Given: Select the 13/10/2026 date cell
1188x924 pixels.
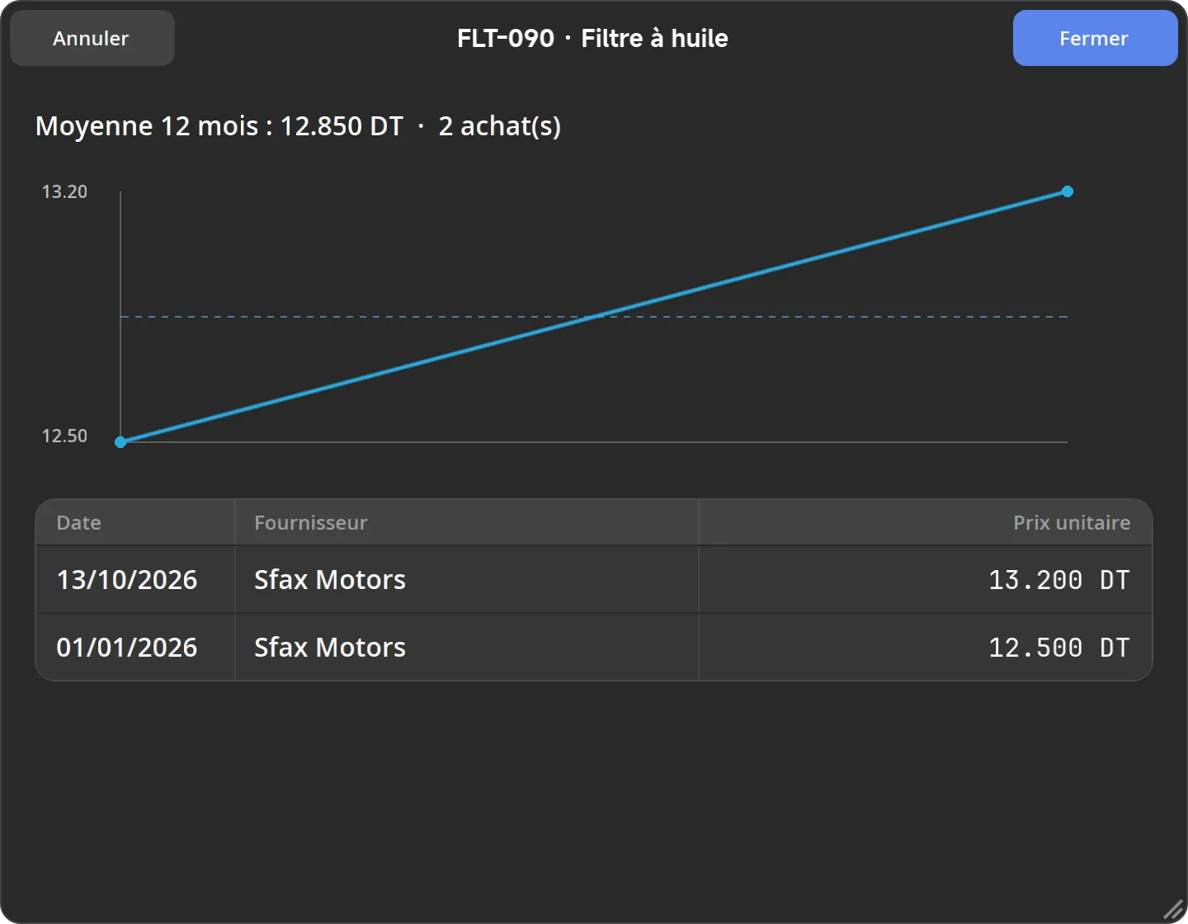Looking at the screenshot, I should click(127, 580).
